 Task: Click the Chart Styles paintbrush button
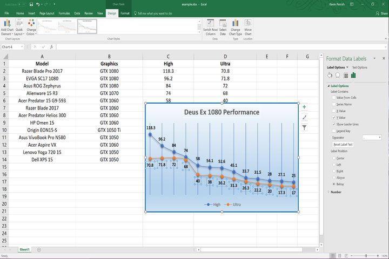coord(304,117)
